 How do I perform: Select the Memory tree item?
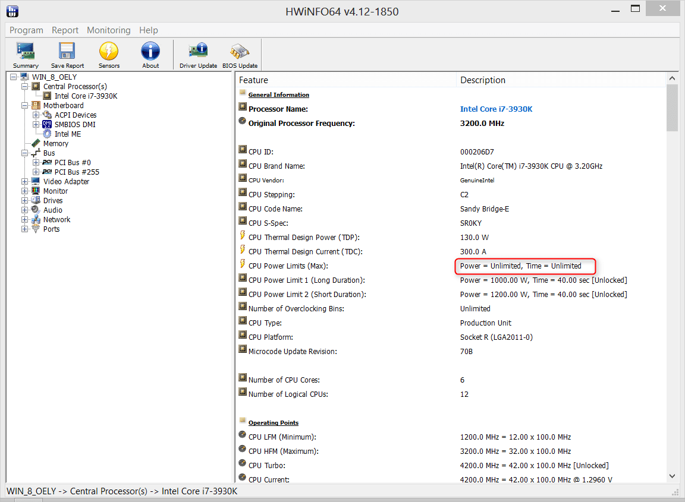pyautogui.click(x=55, y=144)
